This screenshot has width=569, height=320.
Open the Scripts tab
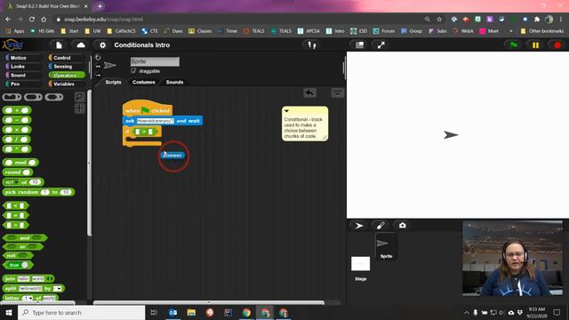(x=113, y=83)
